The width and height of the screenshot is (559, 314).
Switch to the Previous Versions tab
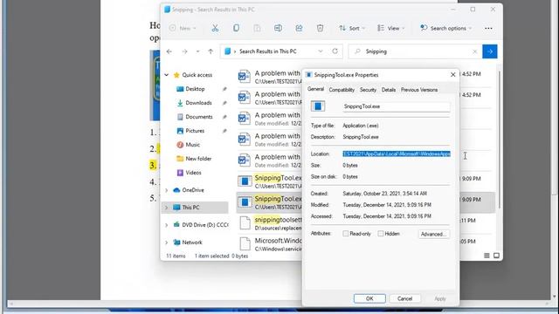tap(419, 90)
